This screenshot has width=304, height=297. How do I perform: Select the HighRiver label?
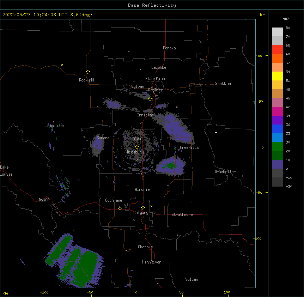click(x=152, y=262)
